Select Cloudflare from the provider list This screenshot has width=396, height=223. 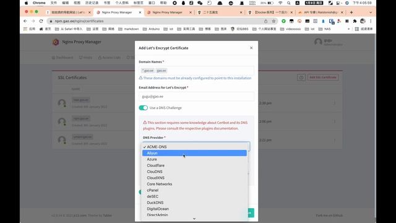(x=194, y=165)
